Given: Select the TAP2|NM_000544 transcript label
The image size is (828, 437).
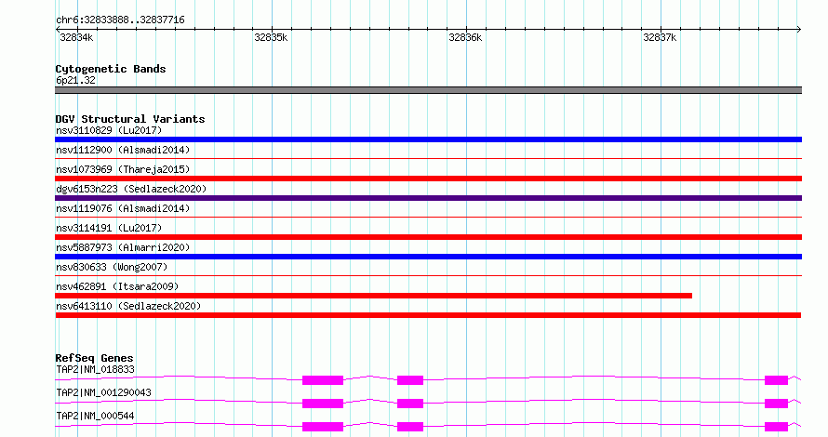Looking at the screenshot, I should (95, 416).
